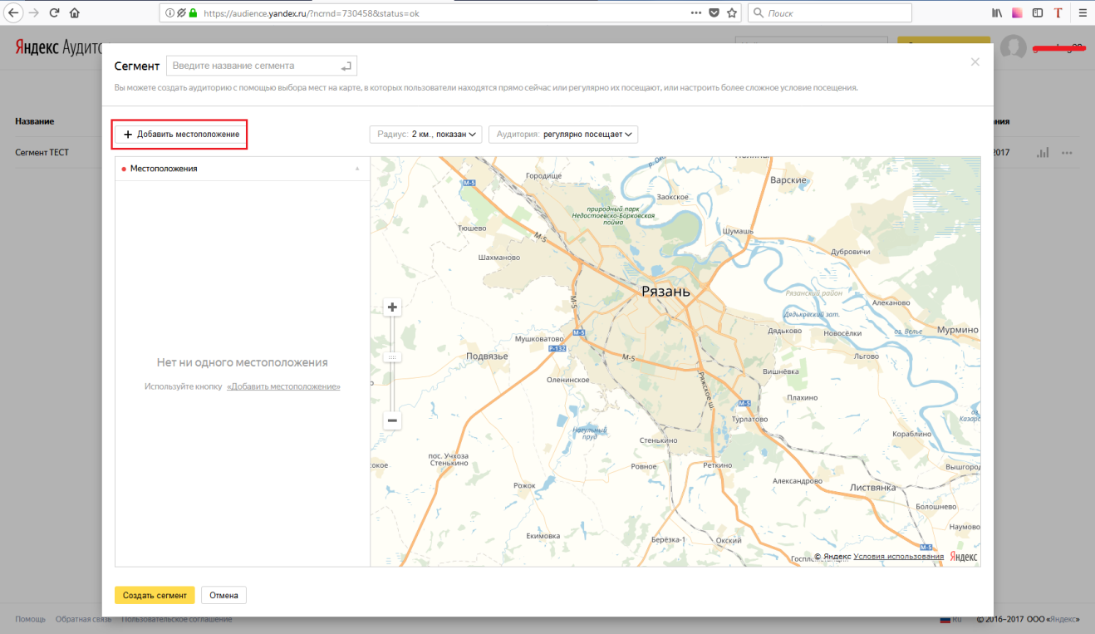Click Оленинское label on the map
This screenshot has width=1095, height=634.
[567, 380]
